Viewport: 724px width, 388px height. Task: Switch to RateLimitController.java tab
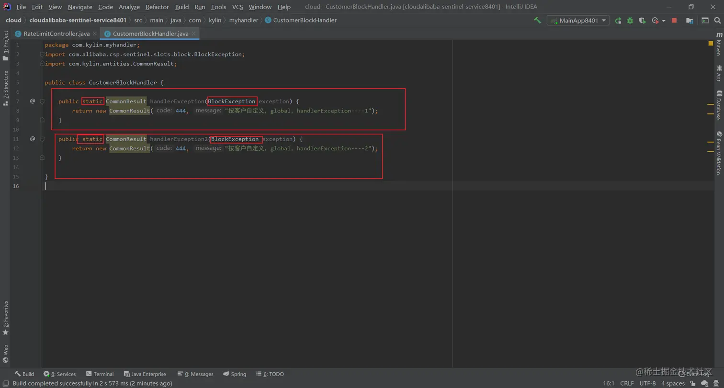point(57,33)
